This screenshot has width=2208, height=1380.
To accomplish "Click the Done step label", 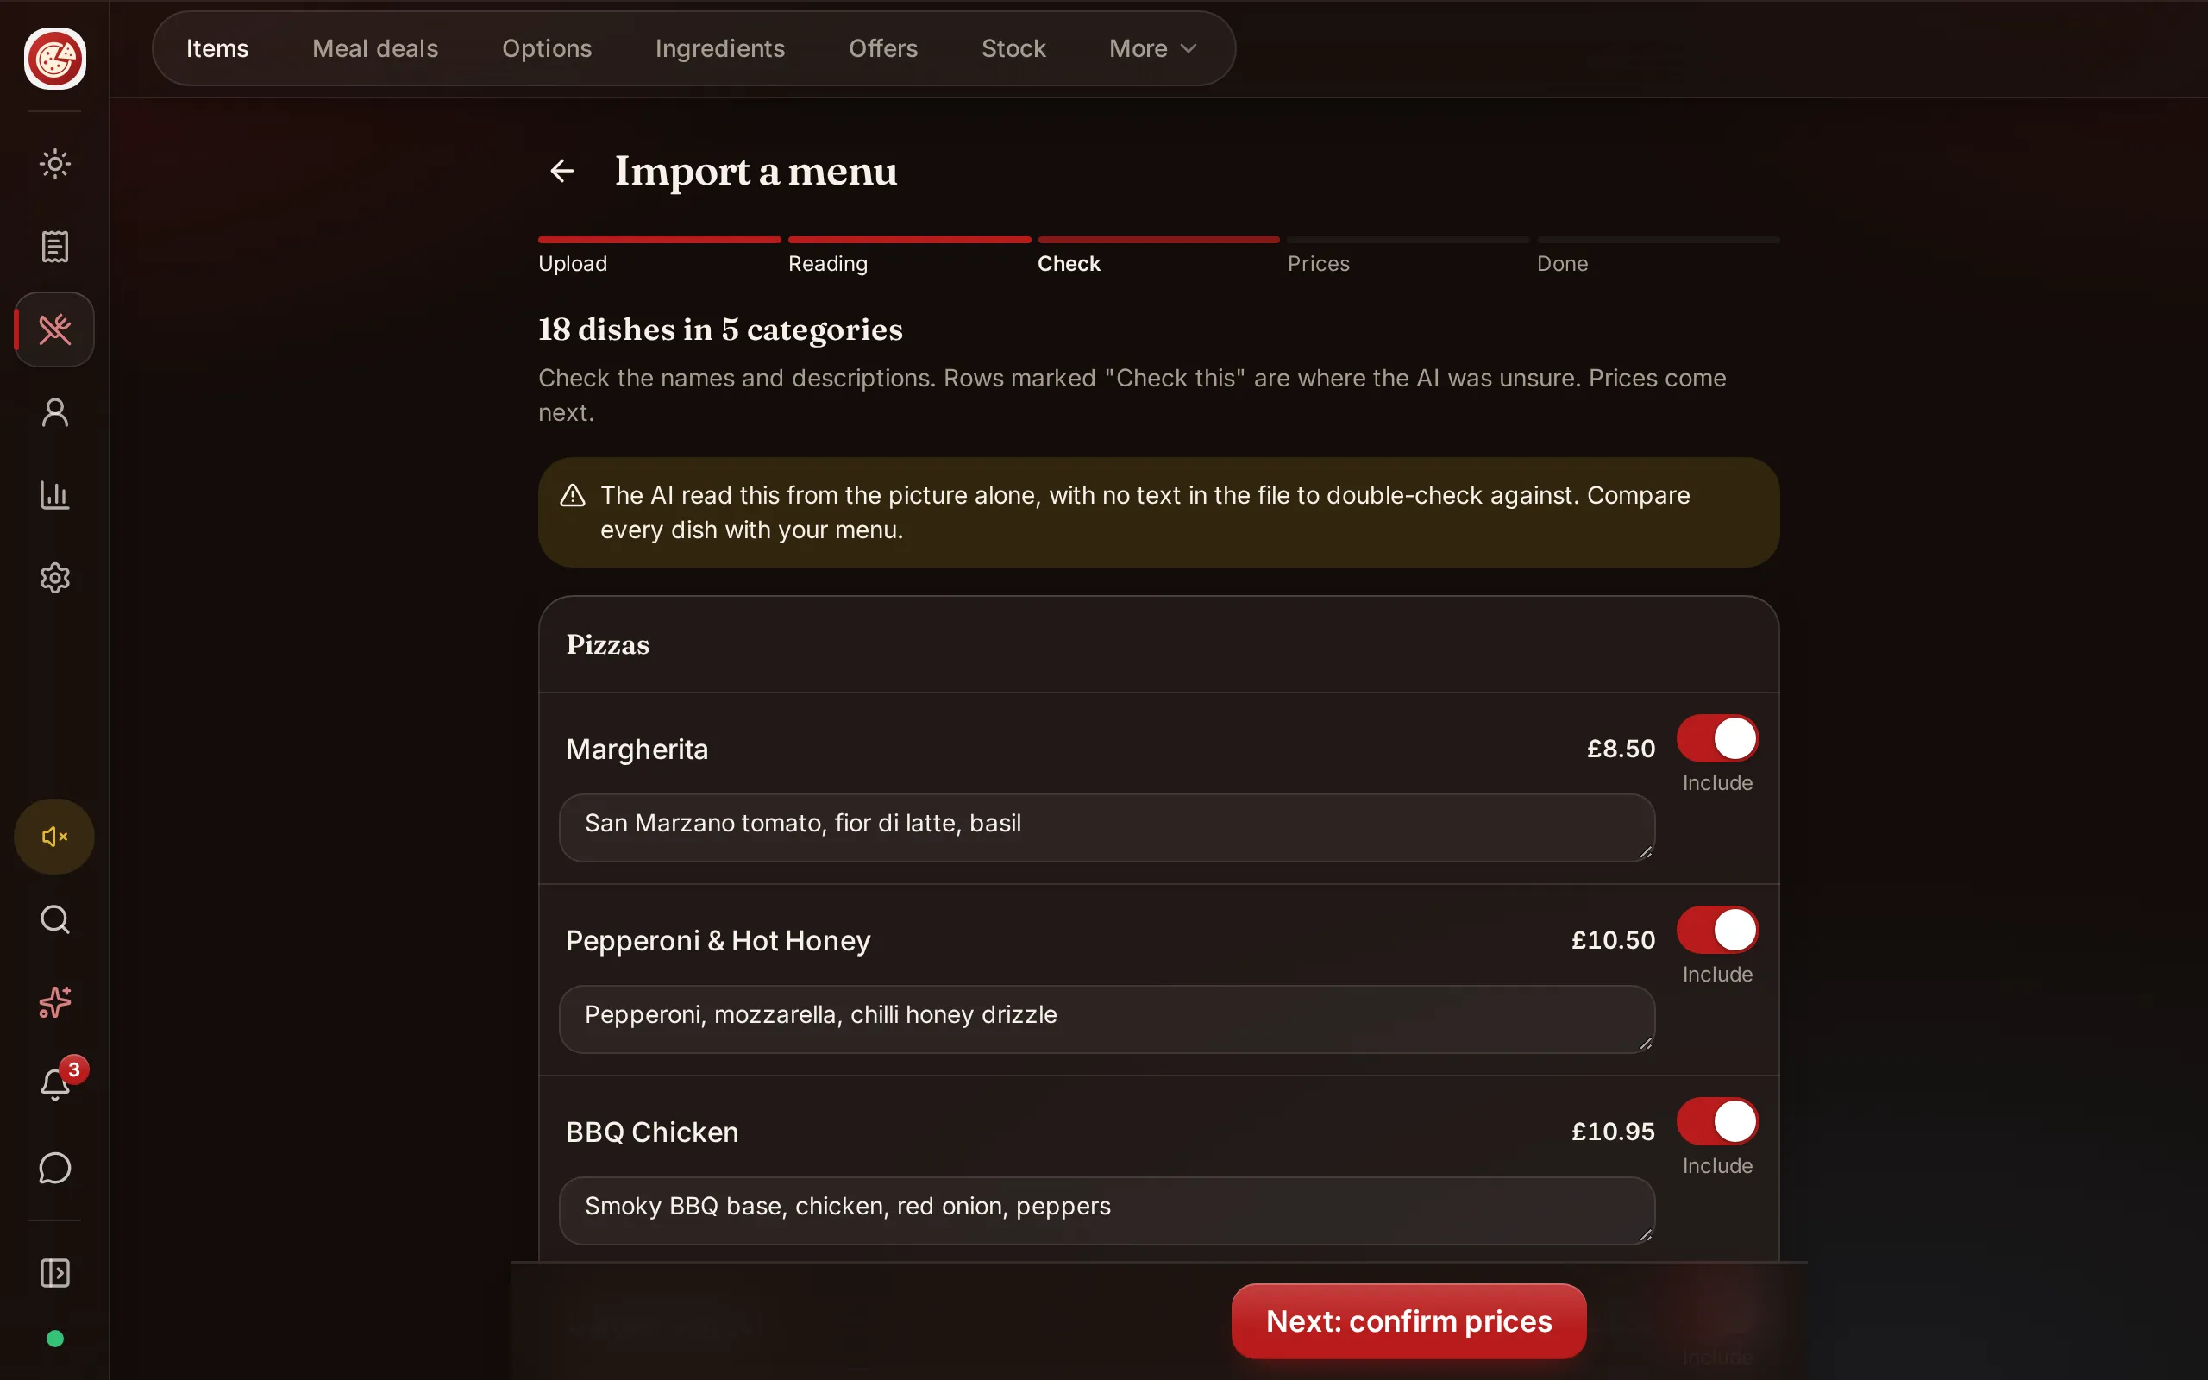I will click(x=1562, y=264).
